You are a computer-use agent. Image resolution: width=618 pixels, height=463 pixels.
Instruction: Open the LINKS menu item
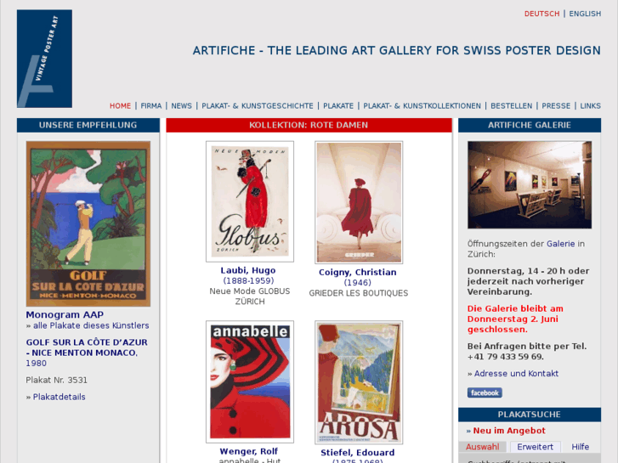[x=591, y=106]
